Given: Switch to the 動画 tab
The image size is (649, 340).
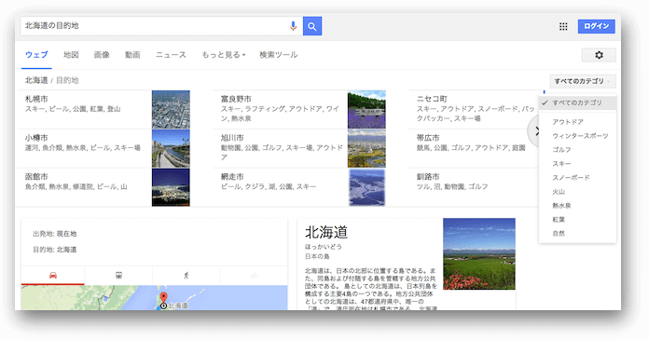Looking at the screenshot, I should [x=132, y=55].
